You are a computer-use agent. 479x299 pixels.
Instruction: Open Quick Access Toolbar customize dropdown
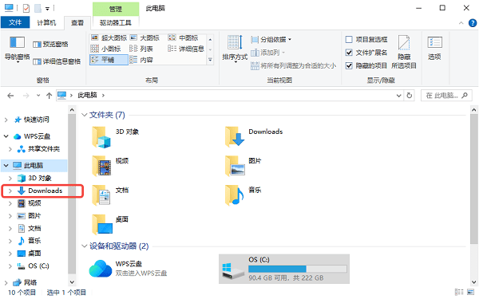47,9
